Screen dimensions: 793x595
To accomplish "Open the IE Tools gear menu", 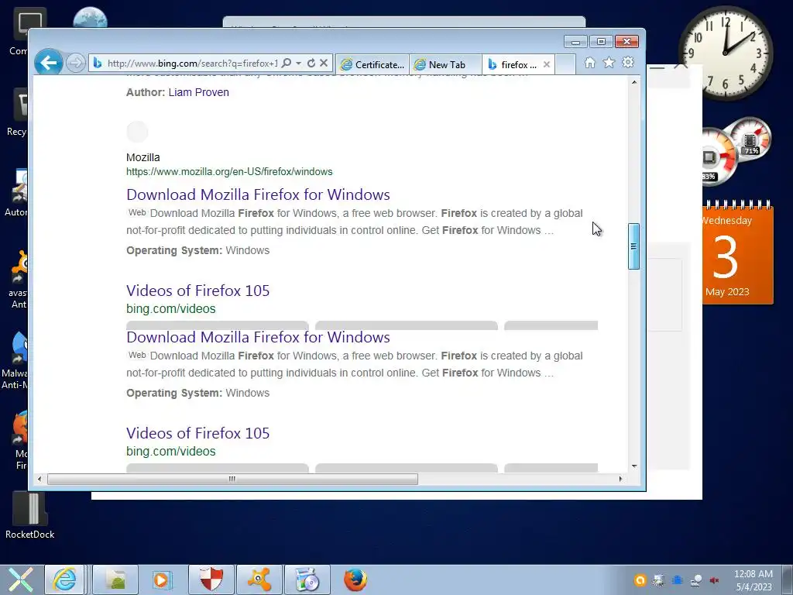I will (628, 63).
